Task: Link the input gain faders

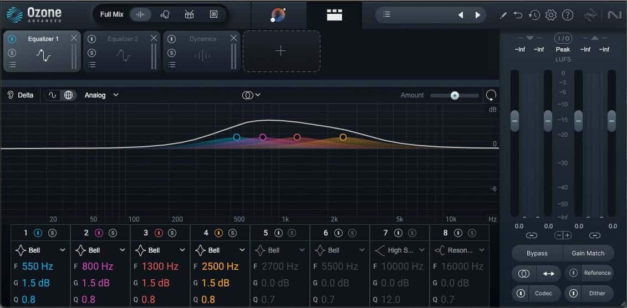Action: tap(532, 235)
